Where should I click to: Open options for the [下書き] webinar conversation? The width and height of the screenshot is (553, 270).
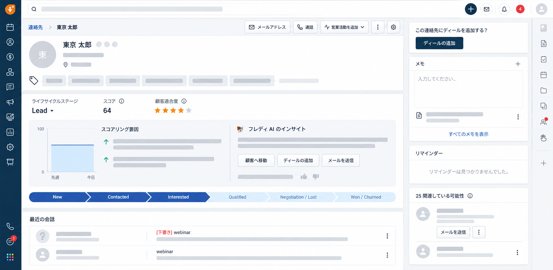(x=387, y=236)
